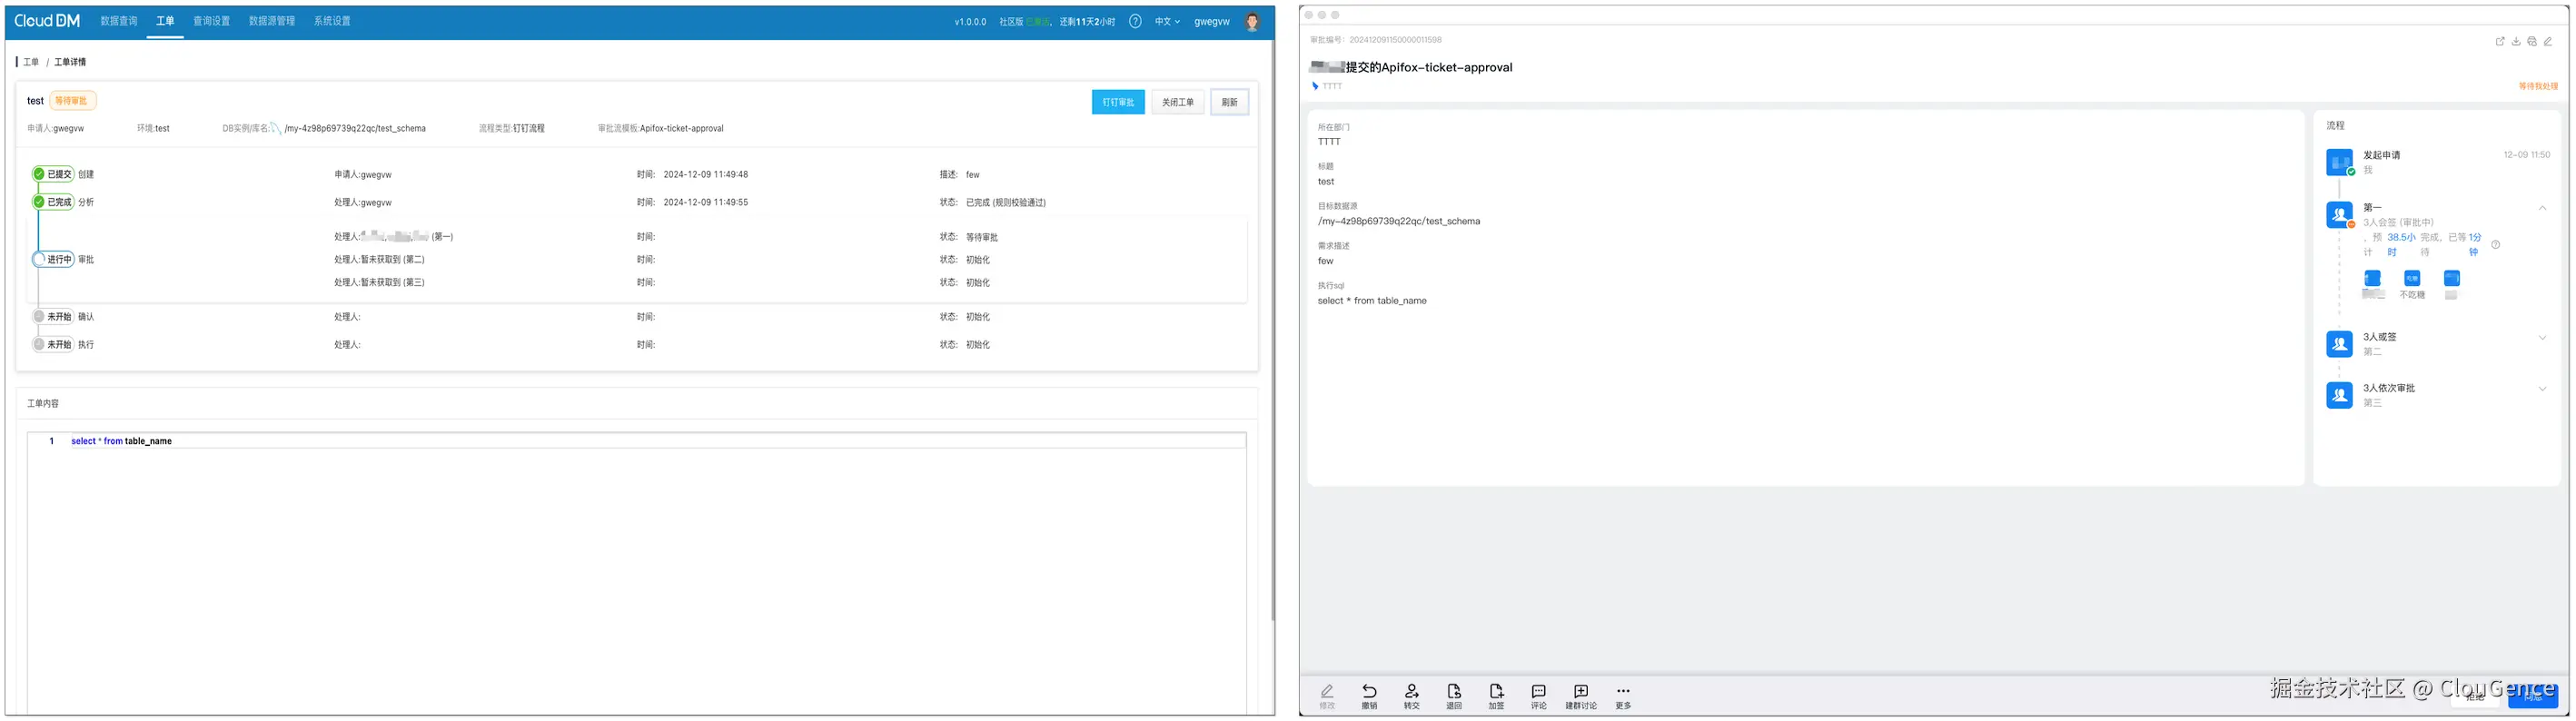Open the 数据查询 menu
Image resolution: width=2576 pixels, height=721 pixels.
[119, 21]
